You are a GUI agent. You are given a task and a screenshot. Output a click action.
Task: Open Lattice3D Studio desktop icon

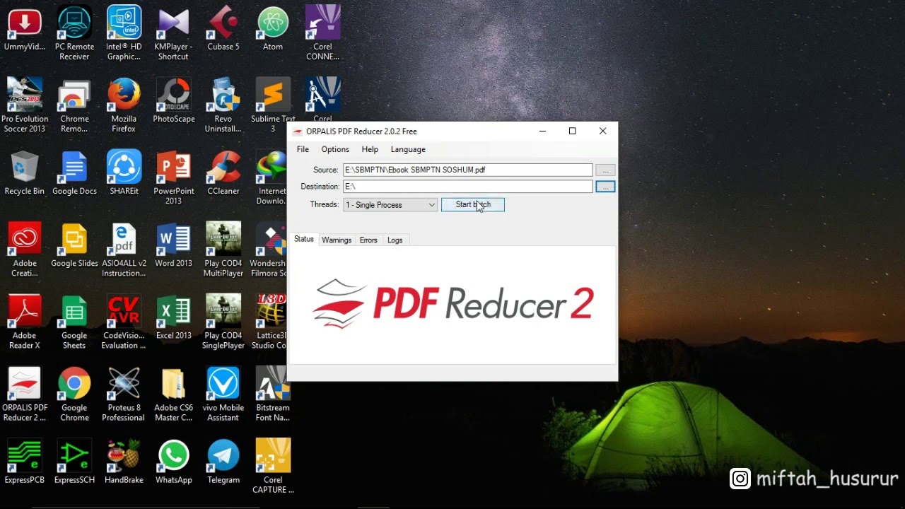coord(271,321)
